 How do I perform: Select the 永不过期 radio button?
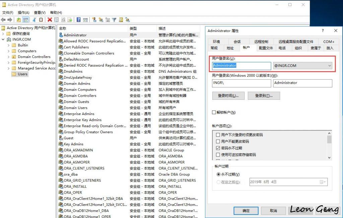pyautogui.click(x=218, y=174)
